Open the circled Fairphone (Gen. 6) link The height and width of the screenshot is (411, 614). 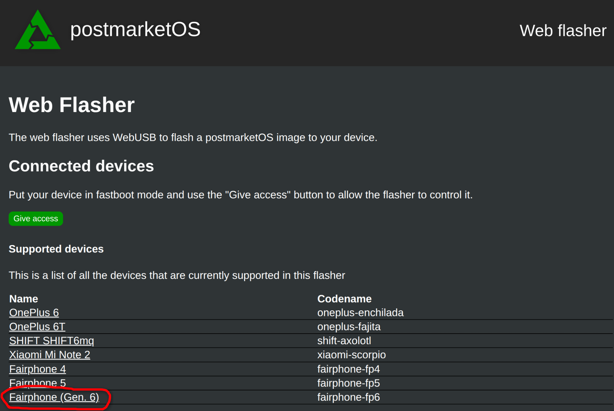54,397
